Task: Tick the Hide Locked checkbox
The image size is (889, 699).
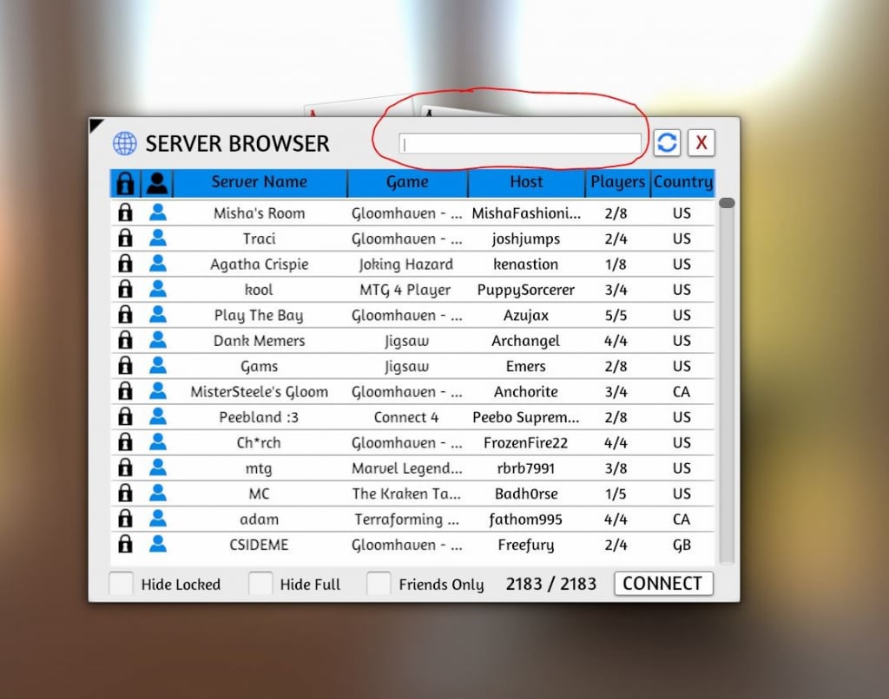Action: 121,584
